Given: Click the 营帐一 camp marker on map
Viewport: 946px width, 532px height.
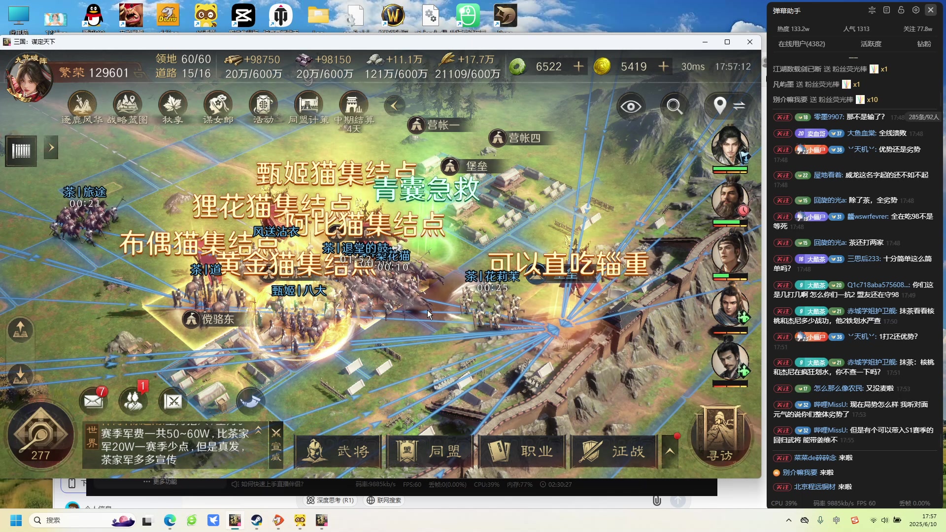Looking at the screenshot, I should pyautogui.click(x=434, y=125).
